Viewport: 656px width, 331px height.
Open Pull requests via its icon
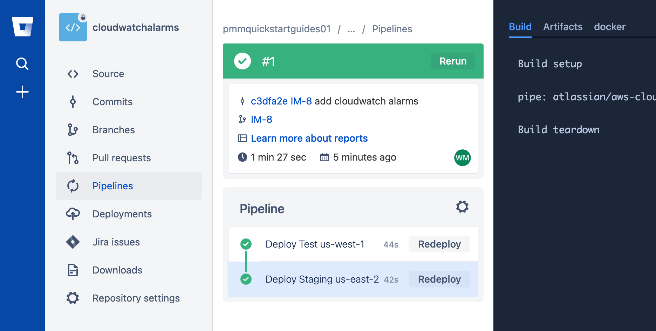click(73, 158)
